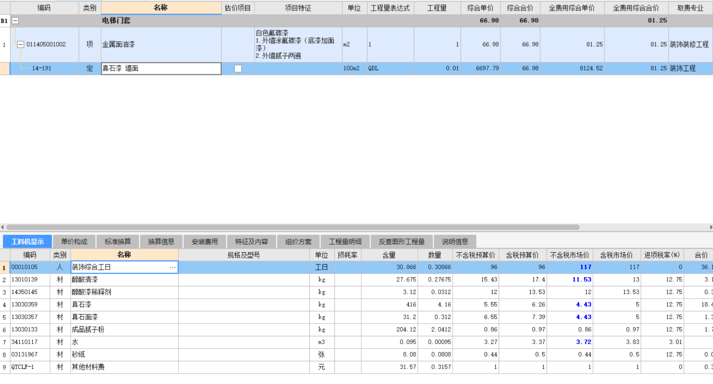Viewport: 713px width, 384px height.
Task: Select material row 成品腻子粉
Action: point(124,330)
